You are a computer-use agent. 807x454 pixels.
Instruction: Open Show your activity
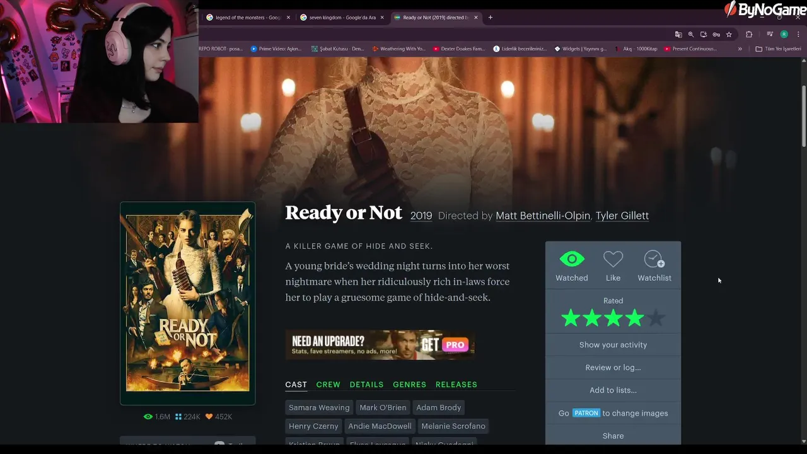click(613, 345)
